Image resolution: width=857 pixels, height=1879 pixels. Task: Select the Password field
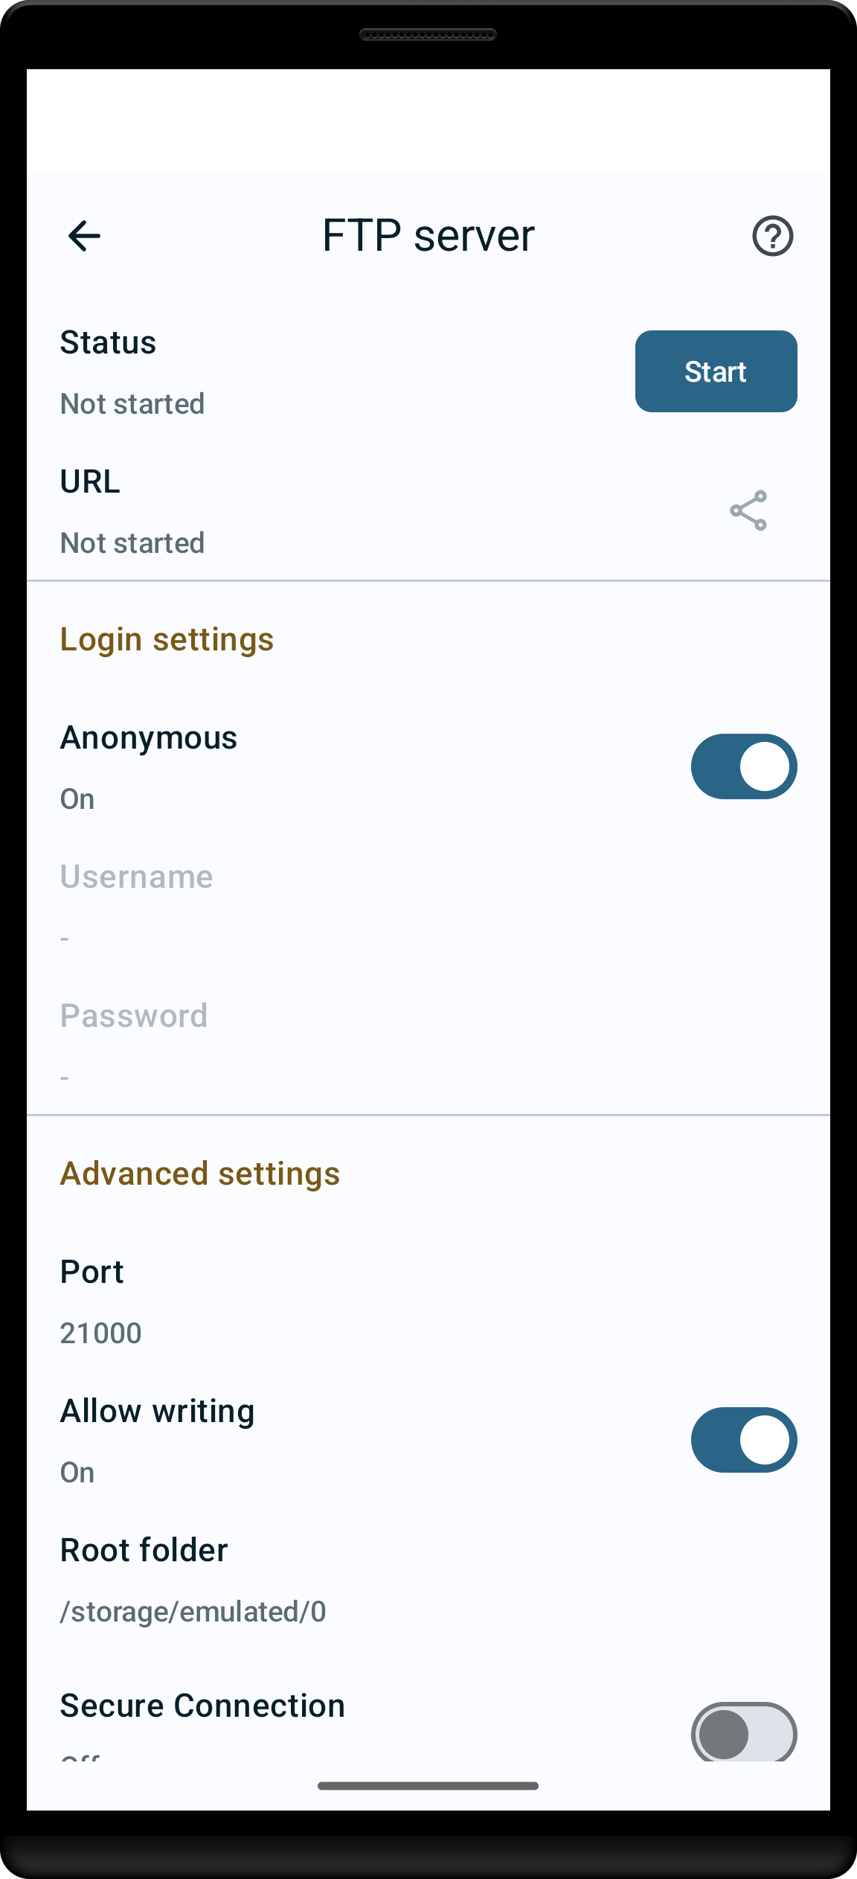[428, 1045]
